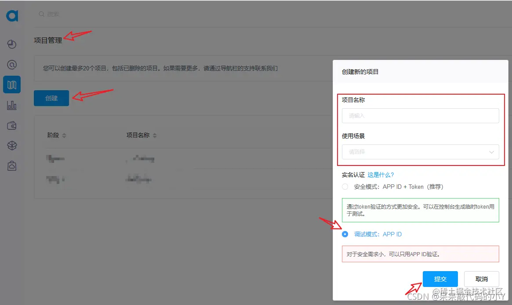Submit the form with the 提交 button
This screenshot has height=305, width=512.
pos(440,279)
